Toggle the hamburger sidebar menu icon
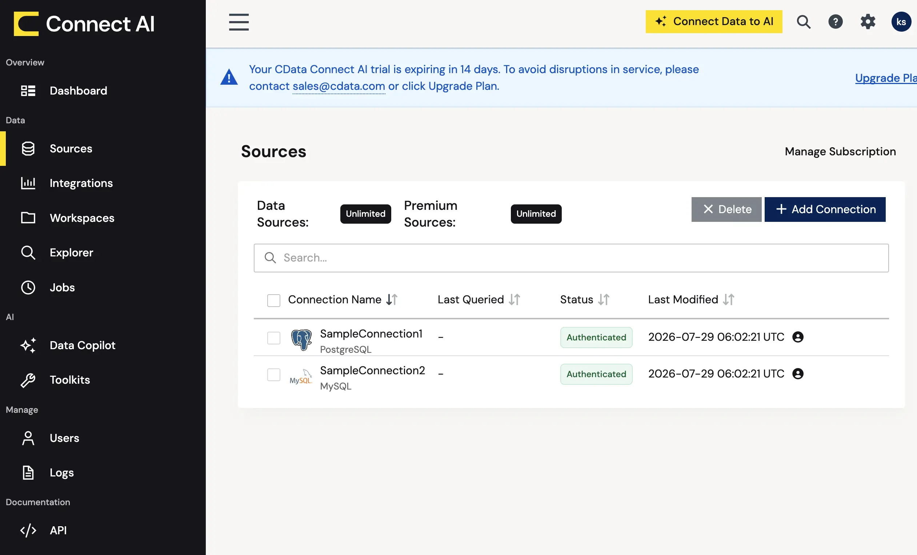 [x=239, y=22]
